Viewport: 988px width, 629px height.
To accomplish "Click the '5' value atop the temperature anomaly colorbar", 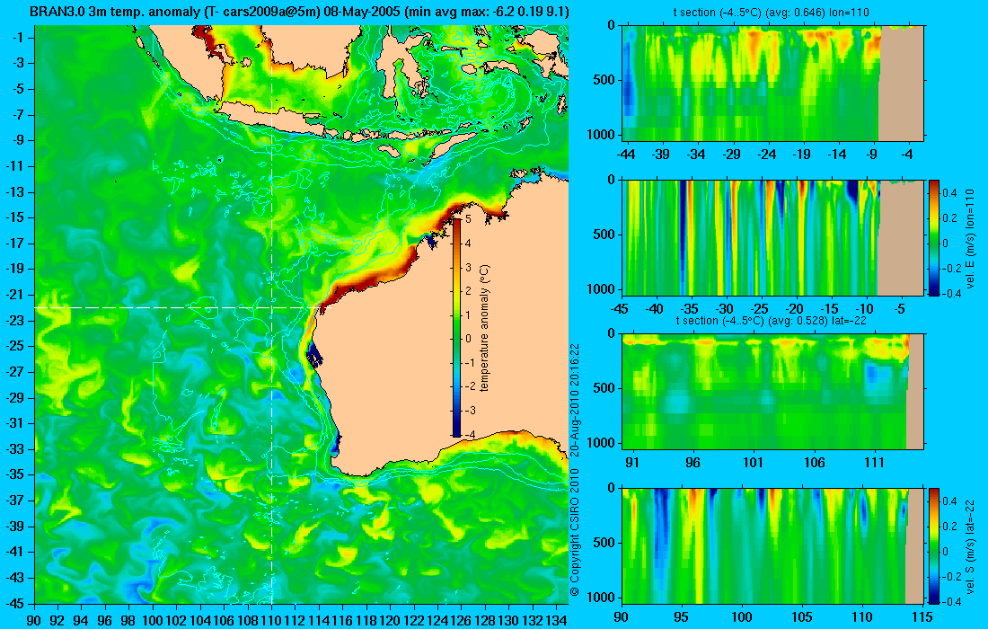I will (x=468, y=218).
